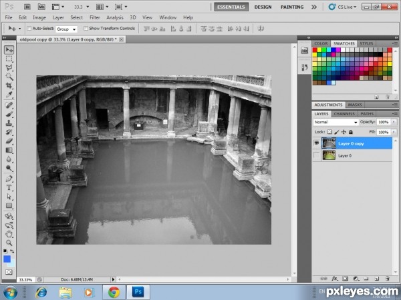Select the Gradient tool
Viewport: 401px width, 300px height.
point(9,150)
